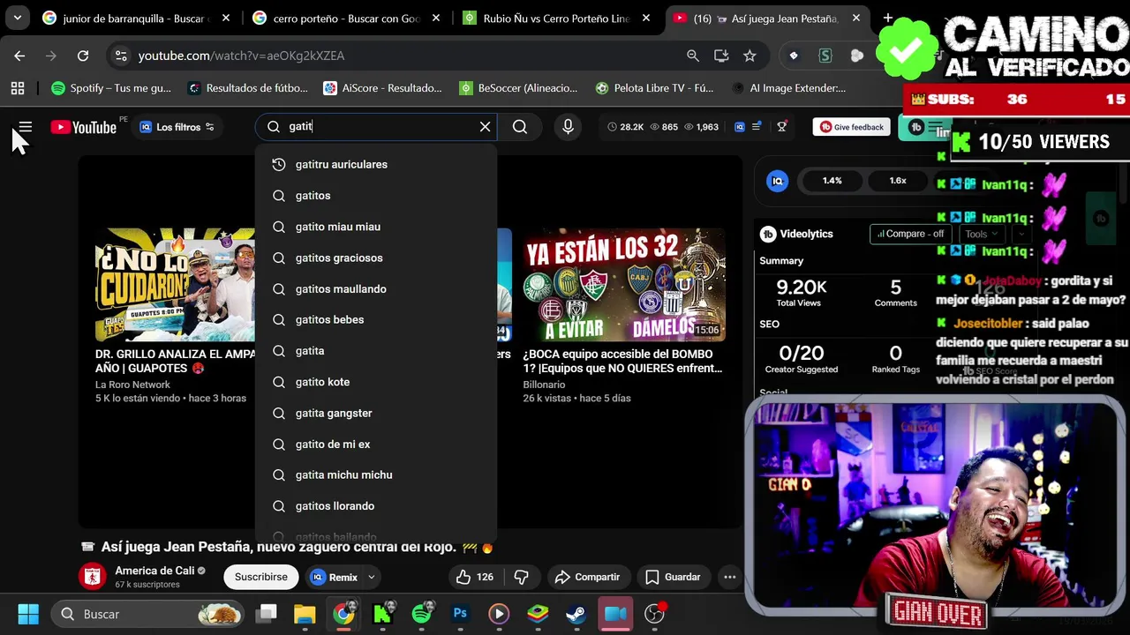Open the Billonario channel link
1130x635 pixels.
click(544, 385)
